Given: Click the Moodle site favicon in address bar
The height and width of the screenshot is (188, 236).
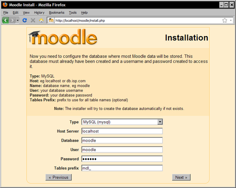Looking at the screenshot, I should pos(51,20).
